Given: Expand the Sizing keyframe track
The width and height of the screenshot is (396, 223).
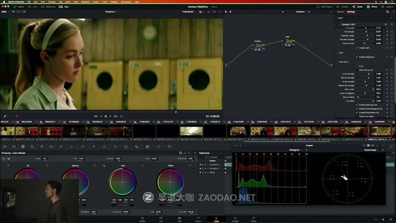Looking at the screenshot, I should pyautogui.click(x=208, y=172).
